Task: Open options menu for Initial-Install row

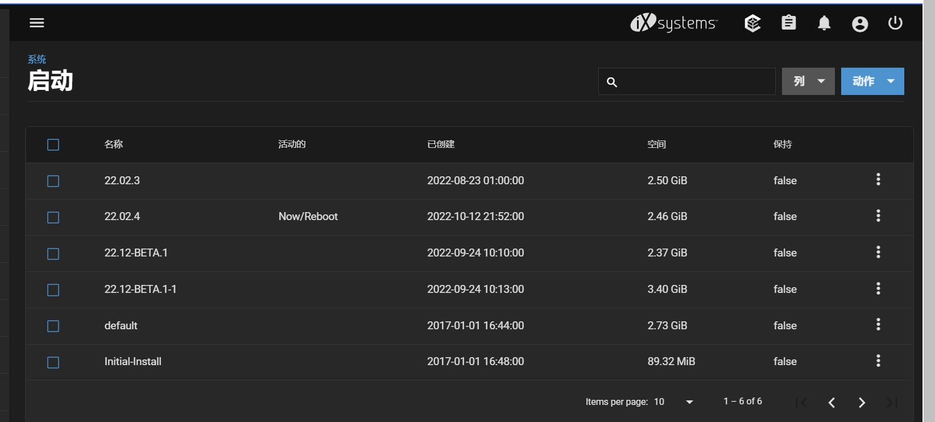Action: pos(878,361)
